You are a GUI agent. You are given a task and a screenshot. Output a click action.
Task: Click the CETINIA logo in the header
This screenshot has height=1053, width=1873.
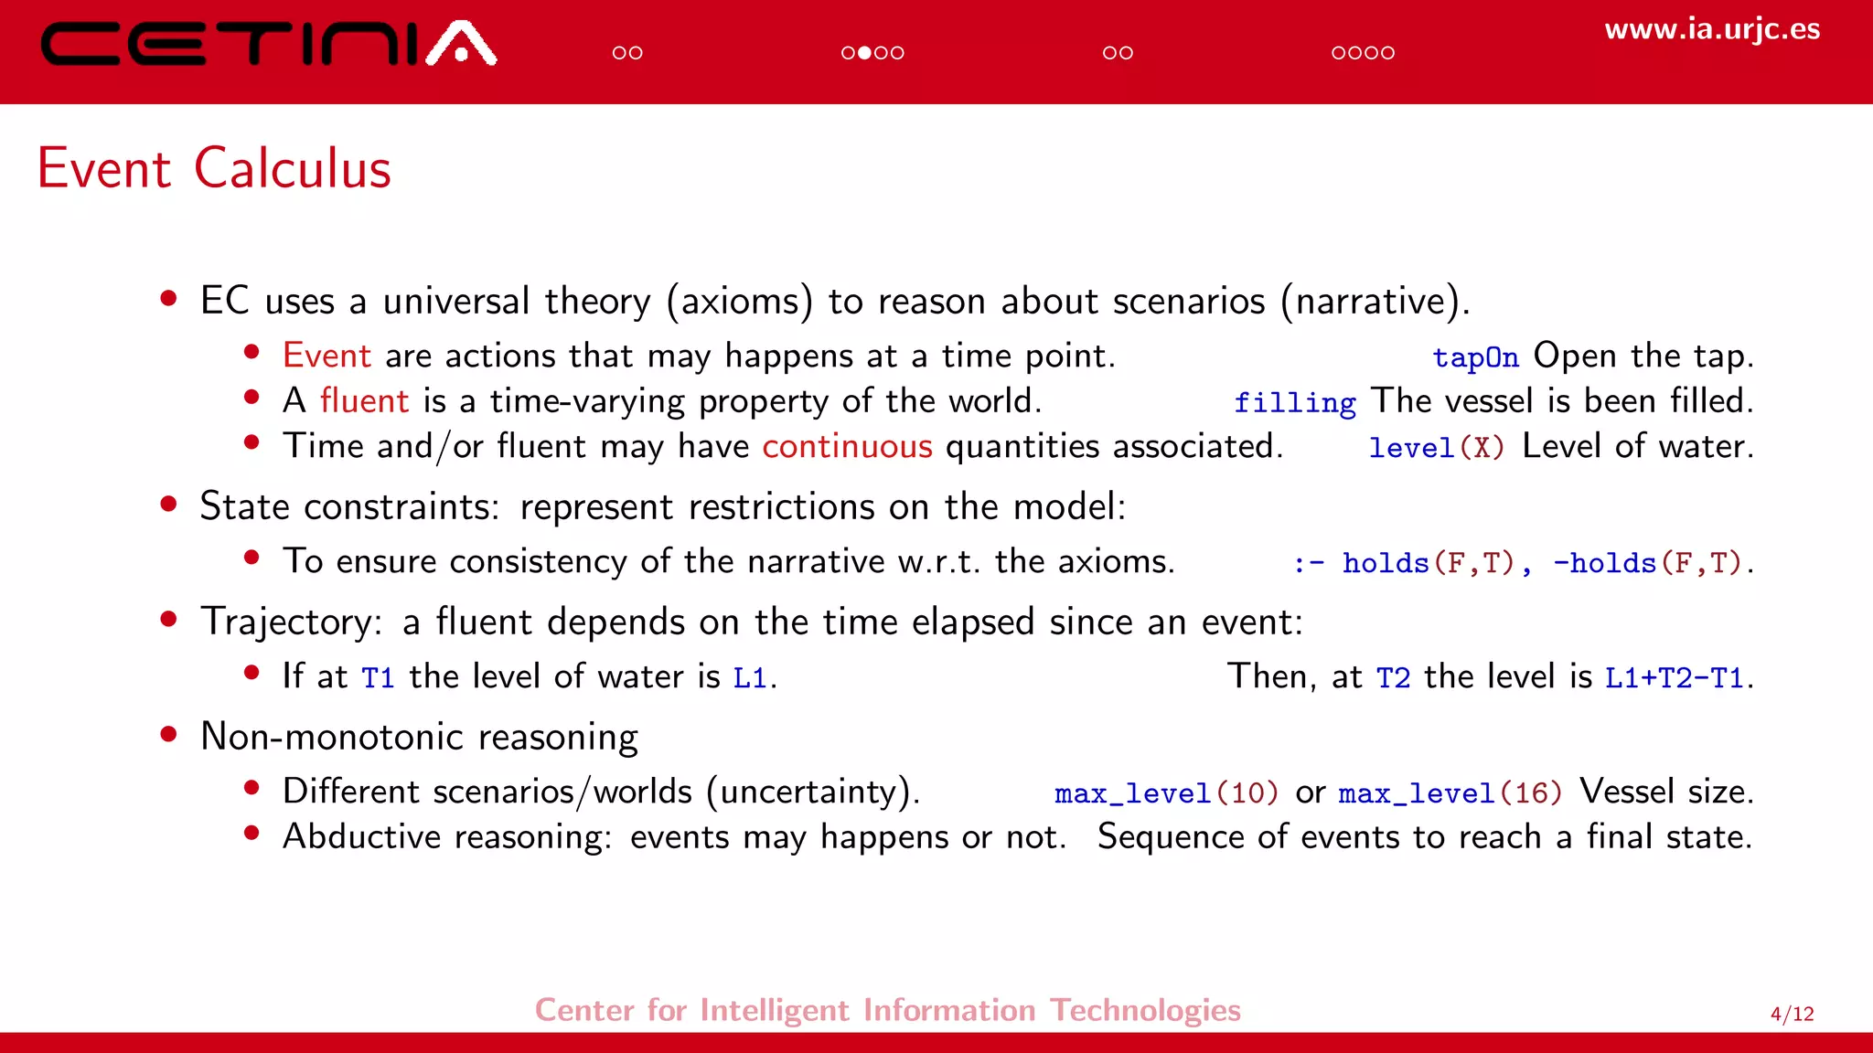click(269, 43)
